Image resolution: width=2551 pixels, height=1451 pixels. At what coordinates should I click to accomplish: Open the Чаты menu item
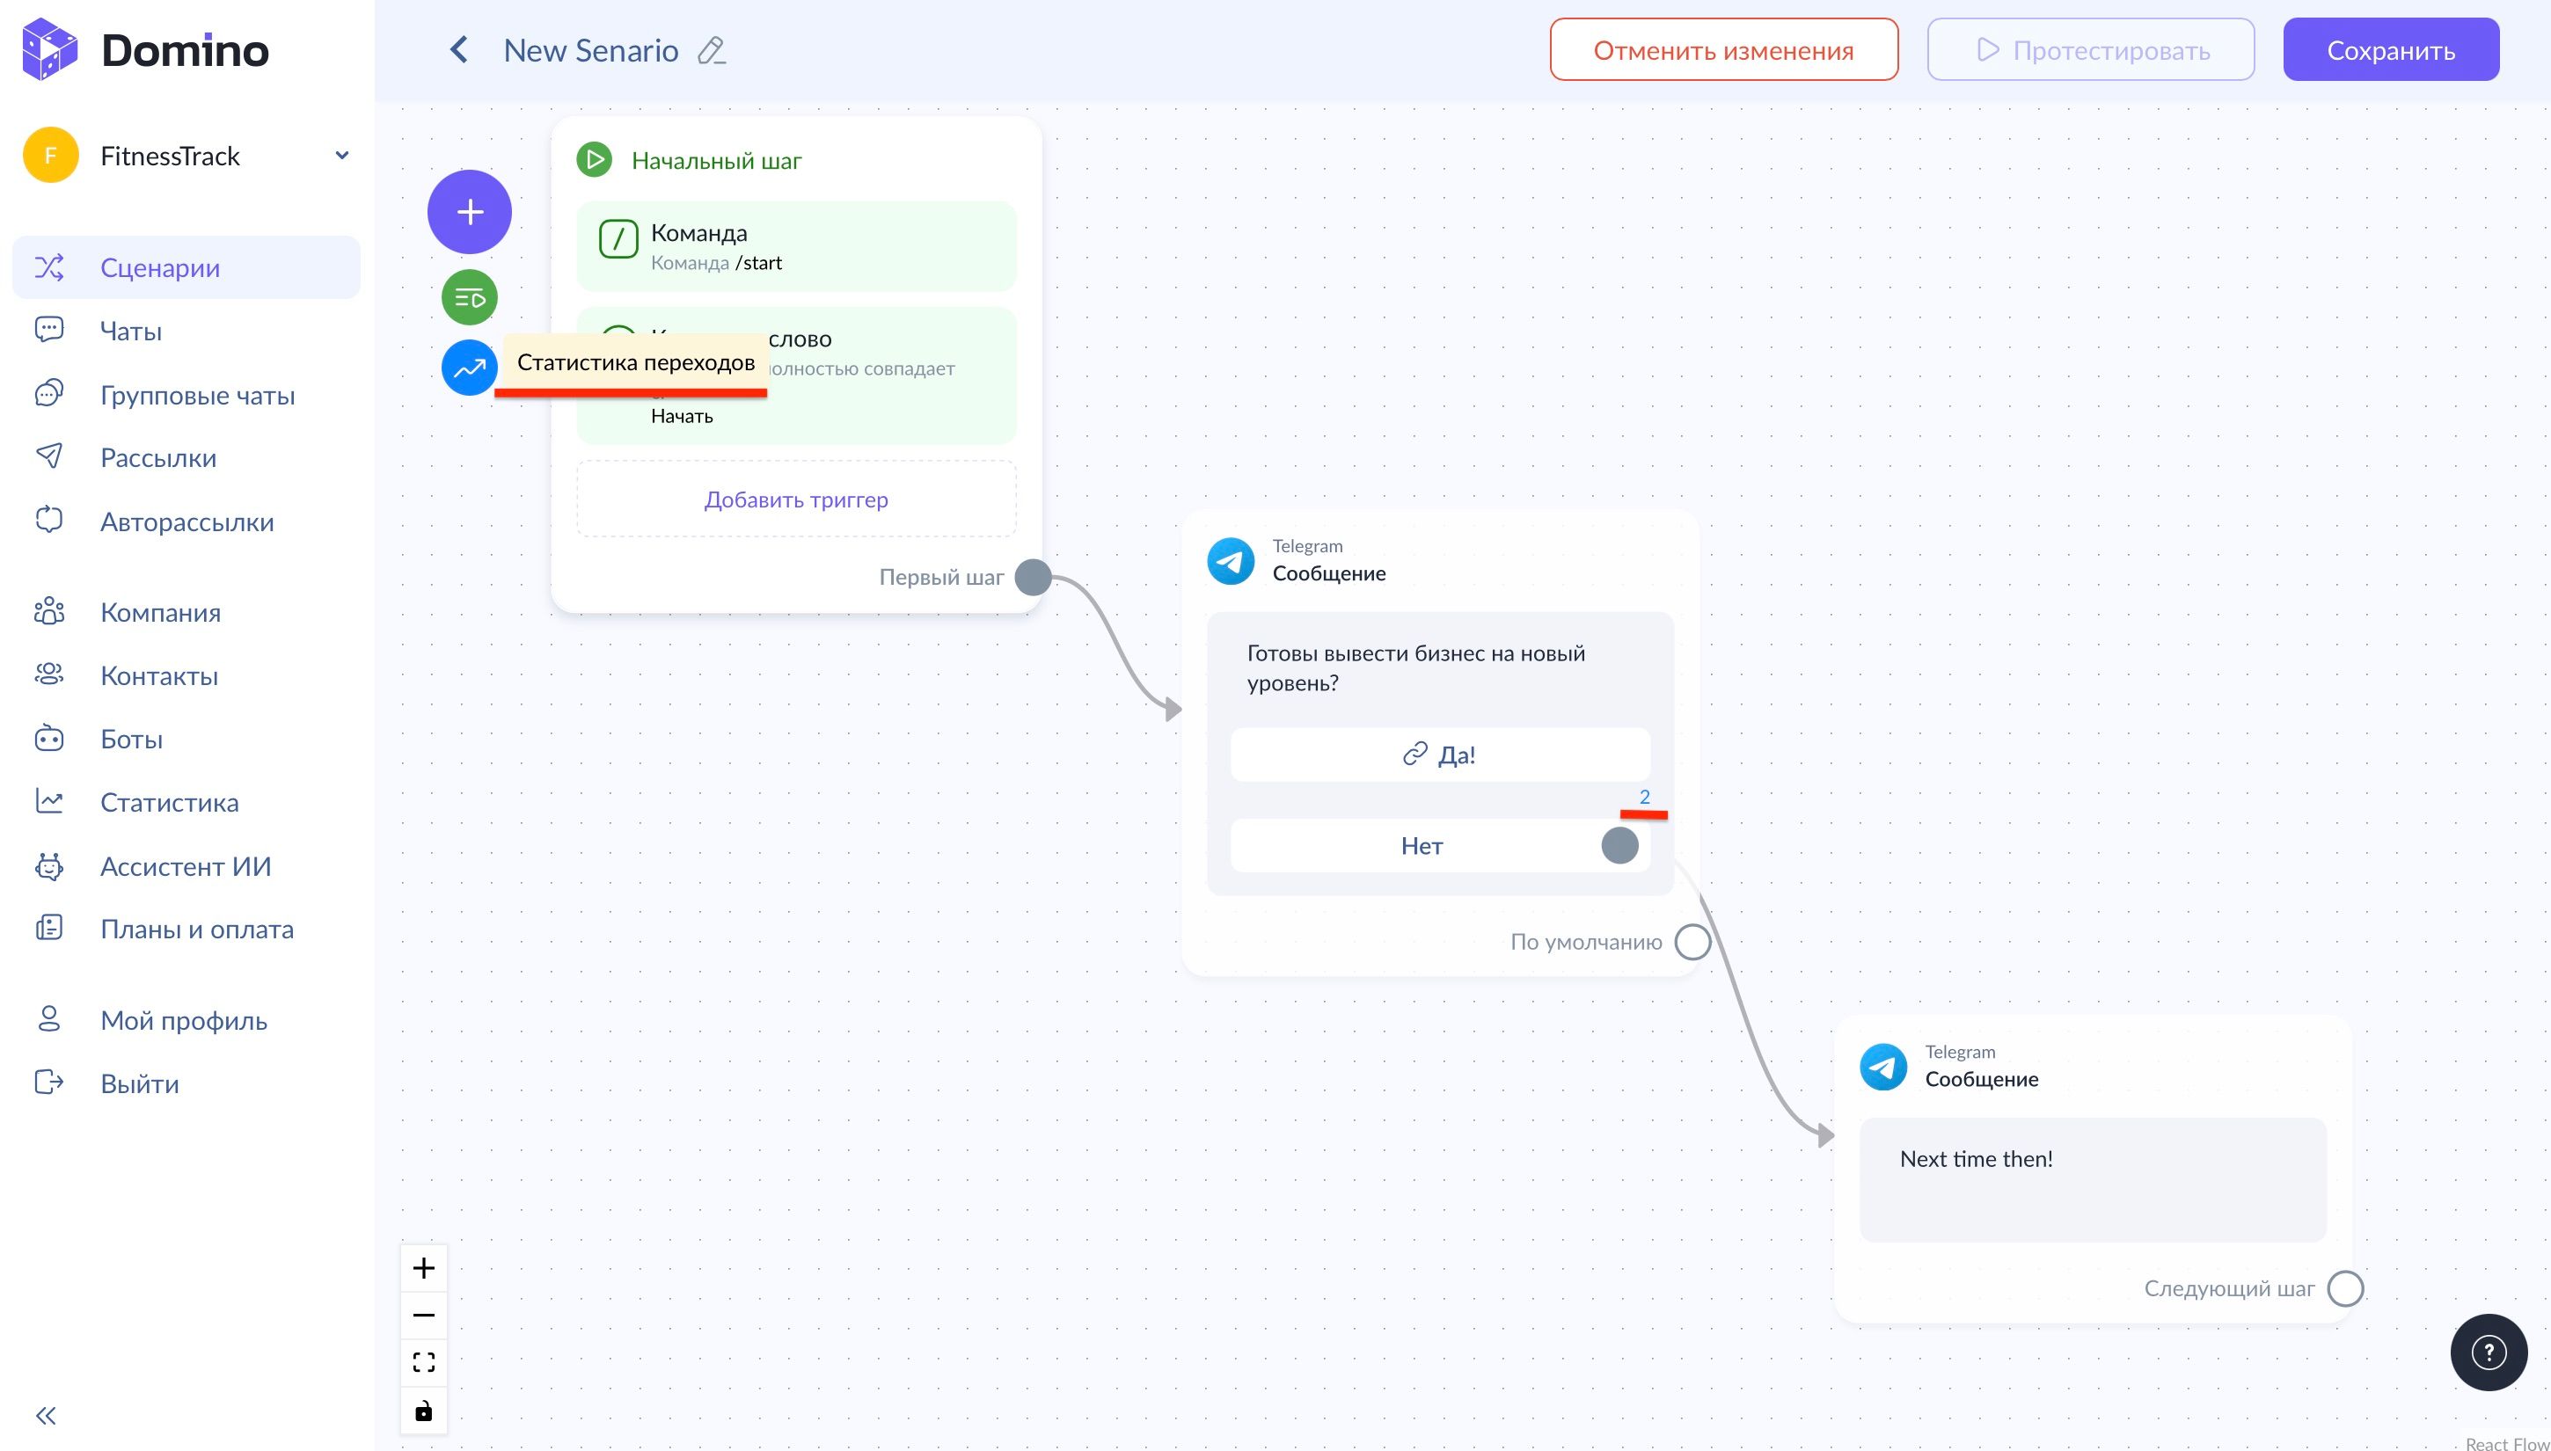coord(130,331)
